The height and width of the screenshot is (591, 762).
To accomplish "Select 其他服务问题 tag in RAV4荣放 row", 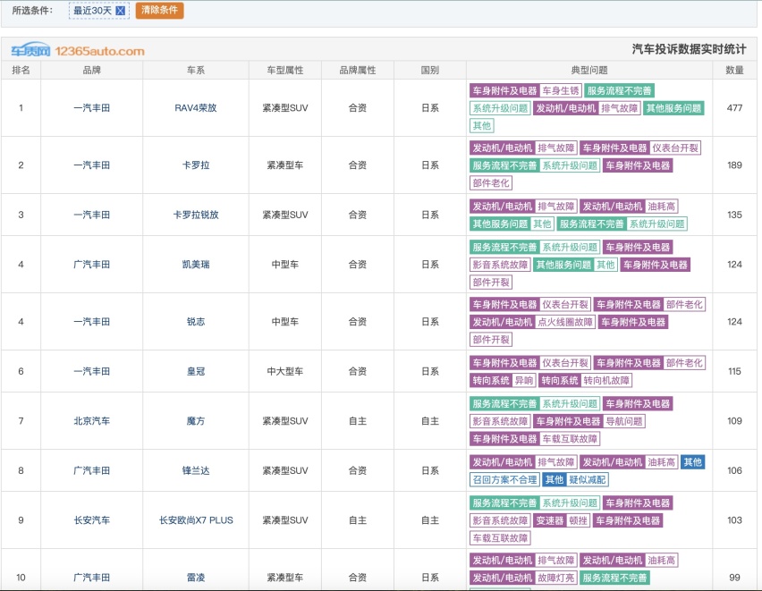I will pyautogui.click(x=673, y=108).
